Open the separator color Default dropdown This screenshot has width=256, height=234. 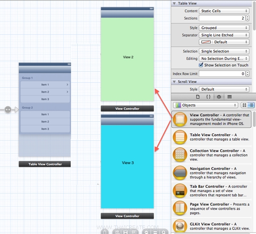tap(224, 42)
